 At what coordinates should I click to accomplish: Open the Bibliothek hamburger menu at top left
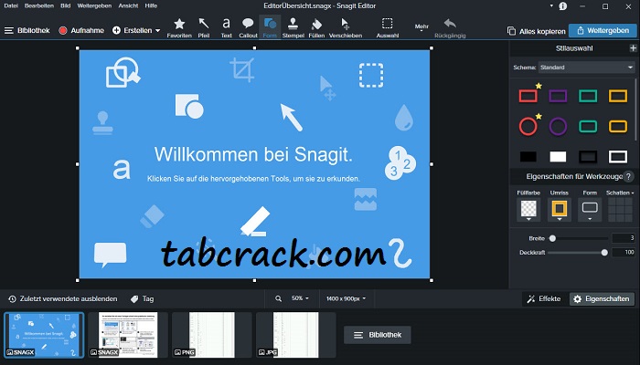click(27, 30)
